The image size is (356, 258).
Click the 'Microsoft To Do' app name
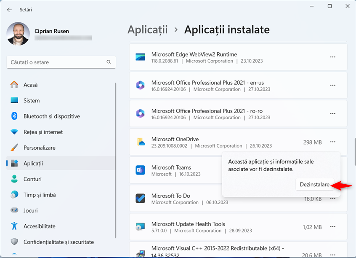click(171, 196)
